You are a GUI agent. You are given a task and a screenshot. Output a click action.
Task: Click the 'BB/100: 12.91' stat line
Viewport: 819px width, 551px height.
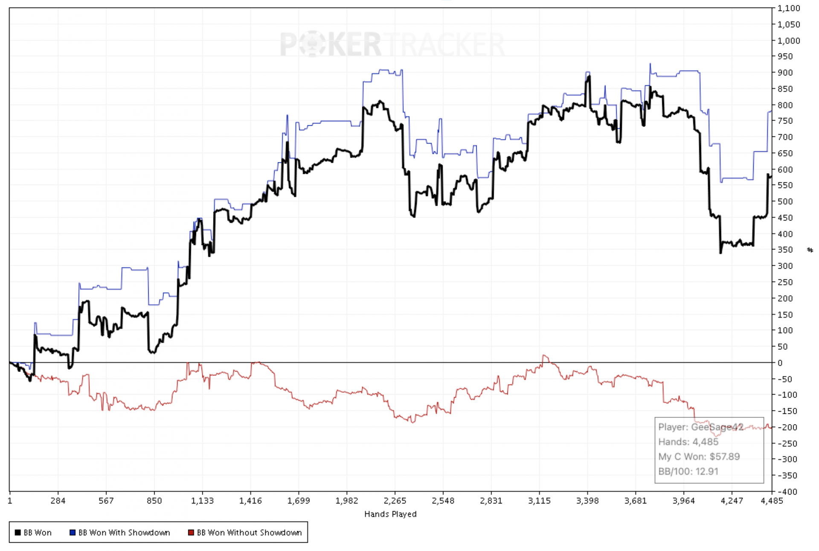pos(688,472)
